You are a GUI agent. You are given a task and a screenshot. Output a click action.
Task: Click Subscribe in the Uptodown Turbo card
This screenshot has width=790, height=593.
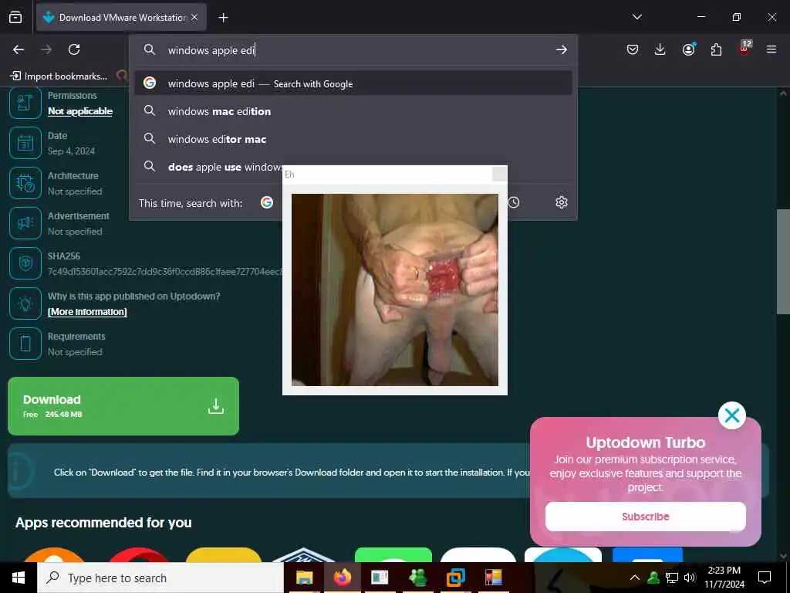646,517
